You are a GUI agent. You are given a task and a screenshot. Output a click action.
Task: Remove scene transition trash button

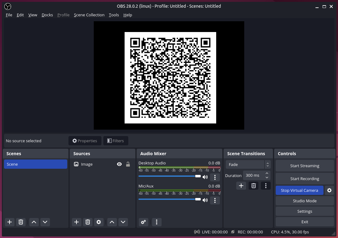click(253, 186)
